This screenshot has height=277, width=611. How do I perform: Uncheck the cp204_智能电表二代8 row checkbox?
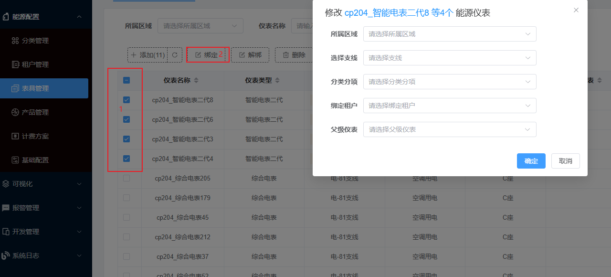pyautogui.click(x=126, y=100)
